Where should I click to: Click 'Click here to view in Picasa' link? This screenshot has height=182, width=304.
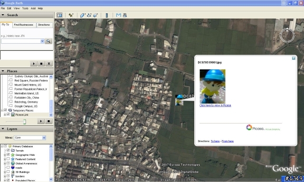[x=215, y=105]
